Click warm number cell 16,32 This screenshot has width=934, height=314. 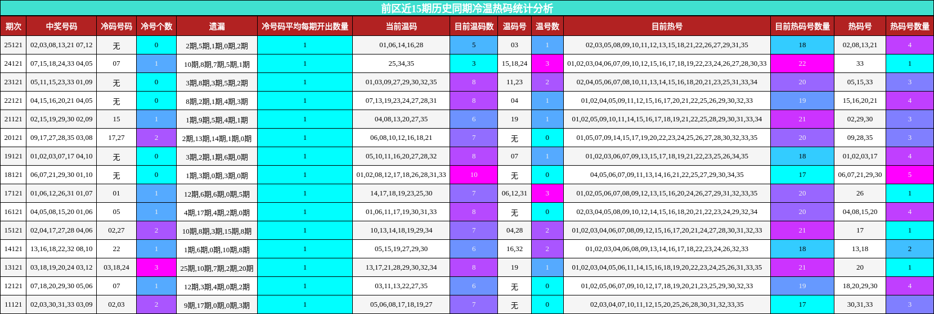click(514, 249)
